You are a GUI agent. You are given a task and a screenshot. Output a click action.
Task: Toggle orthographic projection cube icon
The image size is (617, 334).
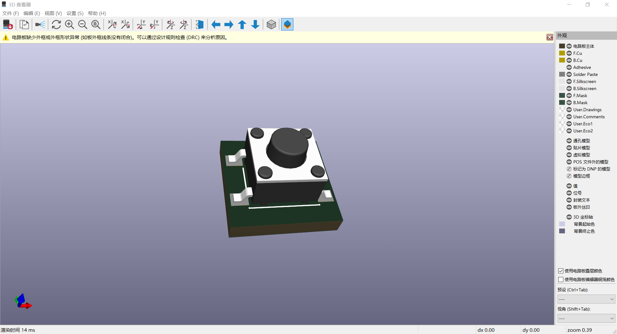271,25
